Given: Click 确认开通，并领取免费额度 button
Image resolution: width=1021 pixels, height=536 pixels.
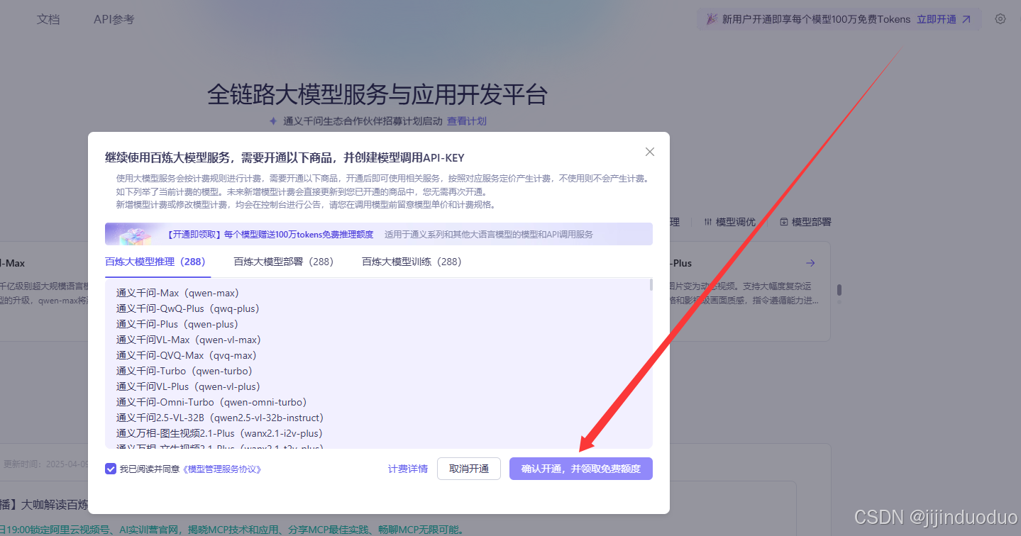Looking at the screenshot, I should (x=581, y=469).
